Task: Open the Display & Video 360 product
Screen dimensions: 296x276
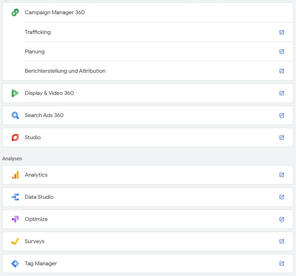Action: [x=147, y=93]
